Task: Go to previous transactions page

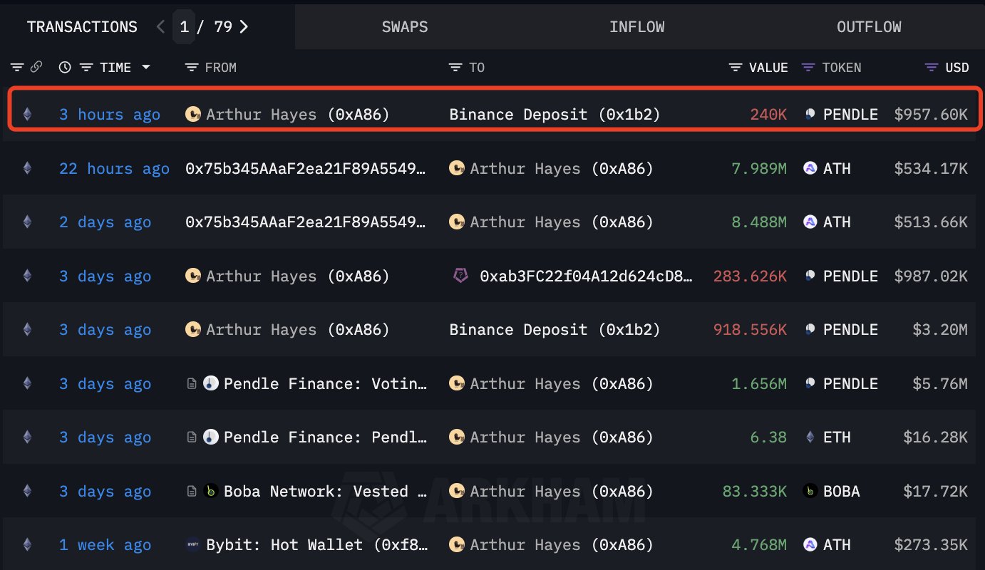Action: click(x=160, y=27)
